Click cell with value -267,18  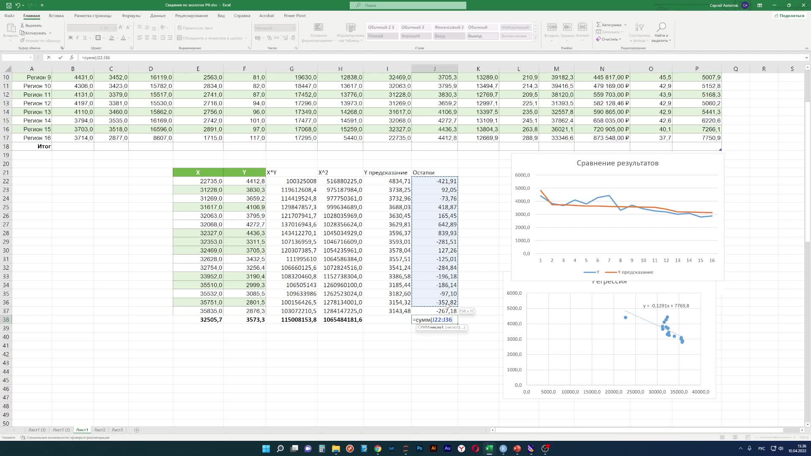pyautogui.click(x=435, y=311)
